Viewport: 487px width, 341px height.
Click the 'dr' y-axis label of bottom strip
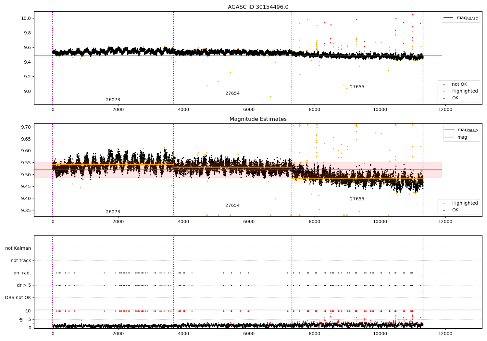(x=21, y=319)
